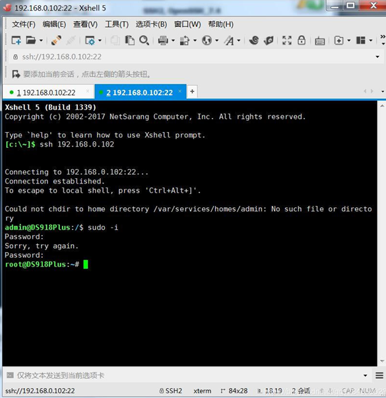Click the lock icon in the address bar
This screenshot has width=386, height=398.
15,57
